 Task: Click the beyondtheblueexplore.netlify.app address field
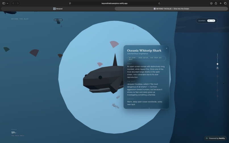[114, 3]
